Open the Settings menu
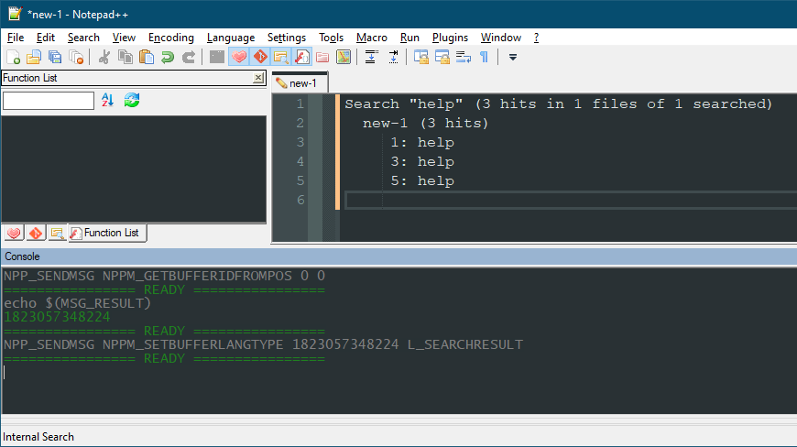The image size is (797, 447). pyautogui.click(x=286, y=38)
